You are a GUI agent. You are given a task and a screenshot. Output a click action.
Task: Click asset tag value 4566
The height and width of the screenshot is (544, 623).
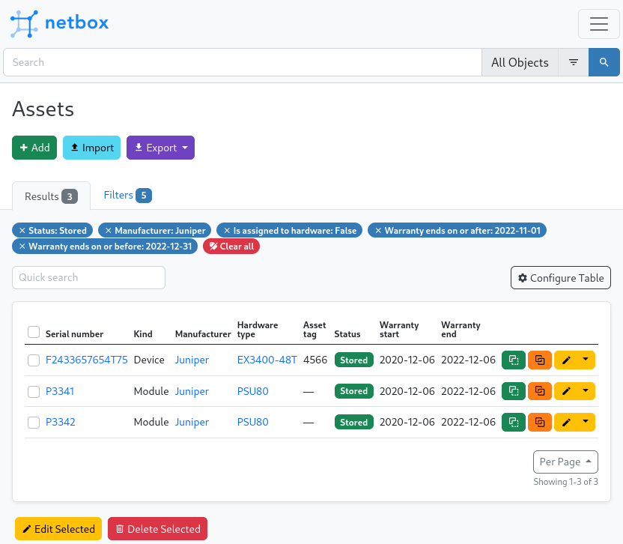click(x=315, y=360)
